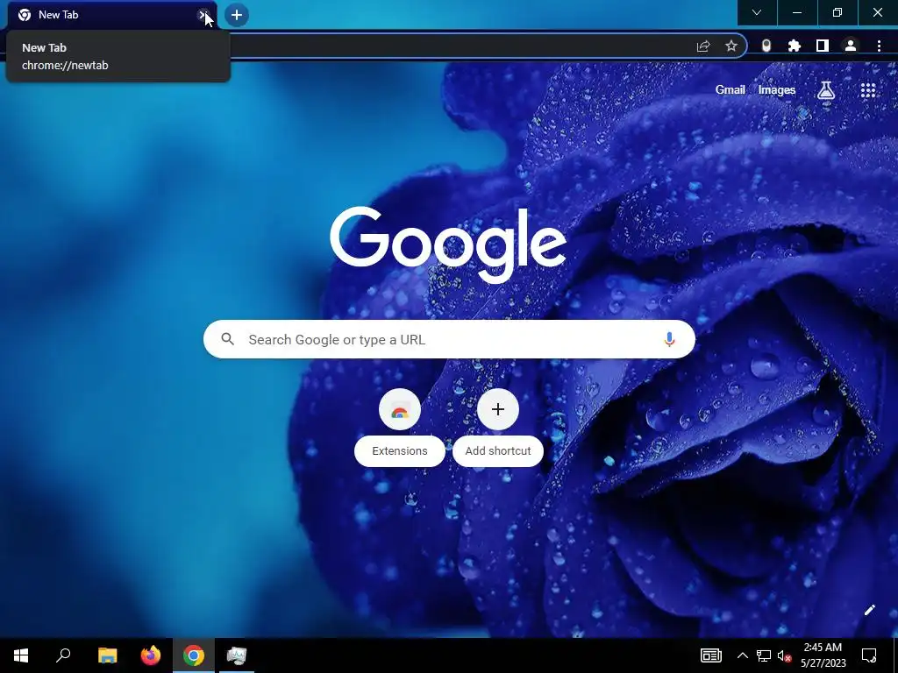
Task: Close the New Tab tab
Action: (203, 15)
